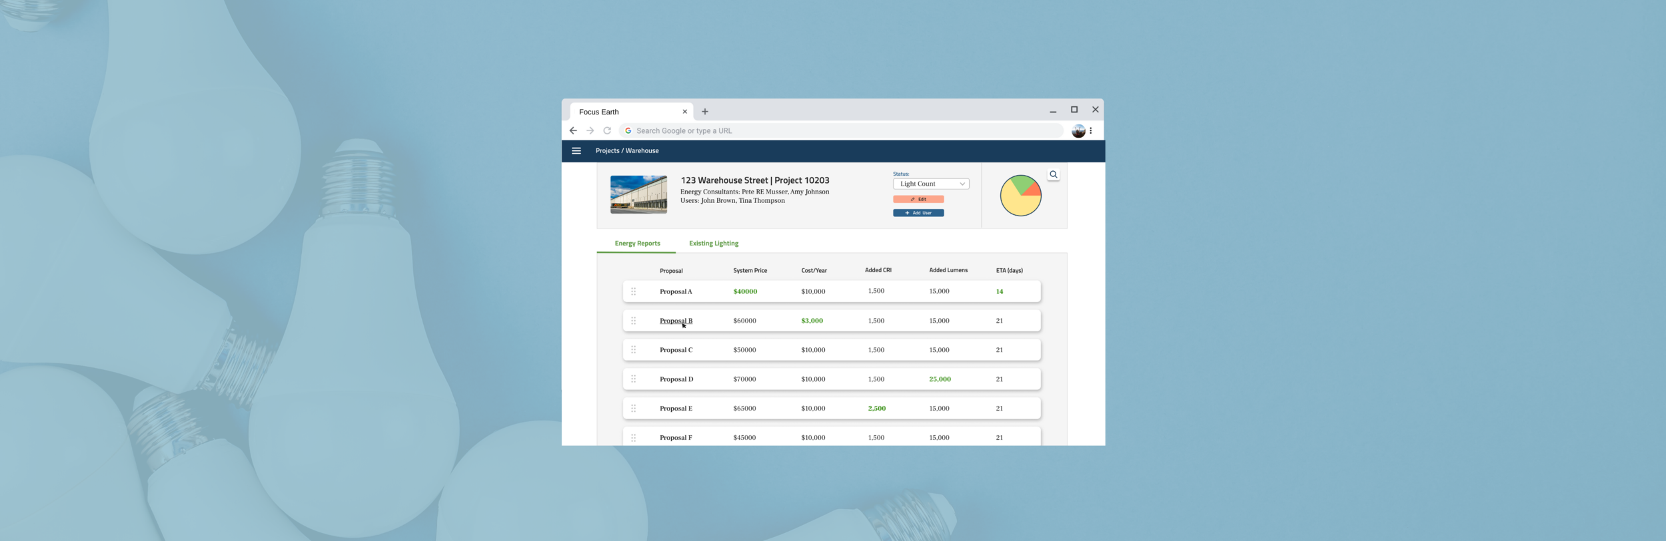Open Proposal E
The width and height of the screenshot is (1666, 541).
676,409
